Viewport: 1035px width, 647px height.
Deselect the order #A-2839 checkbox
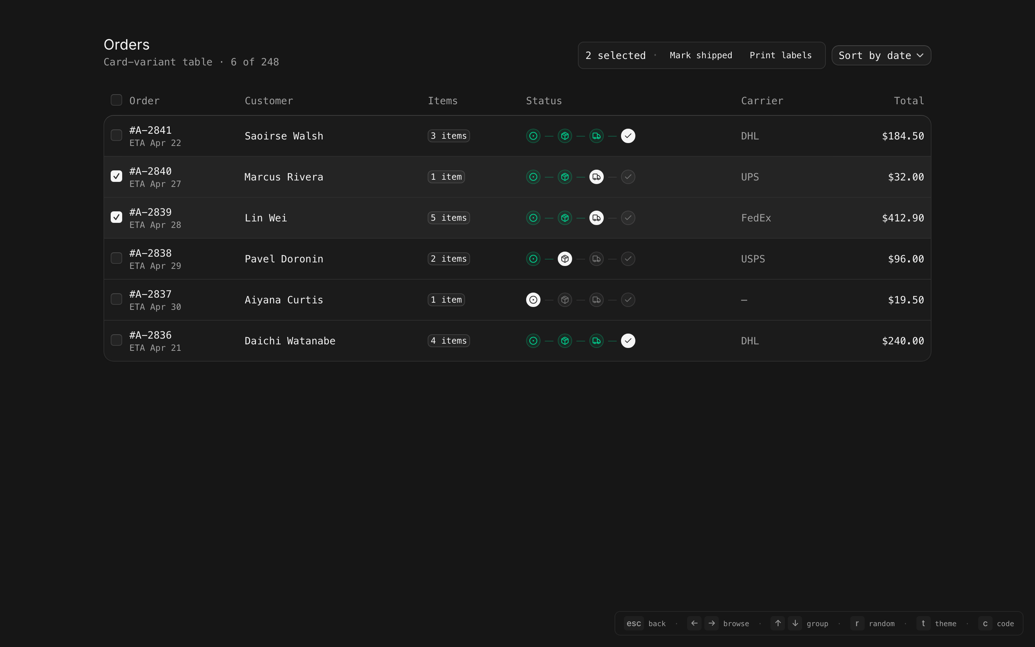pyautogui.click(x=116, y=217)
